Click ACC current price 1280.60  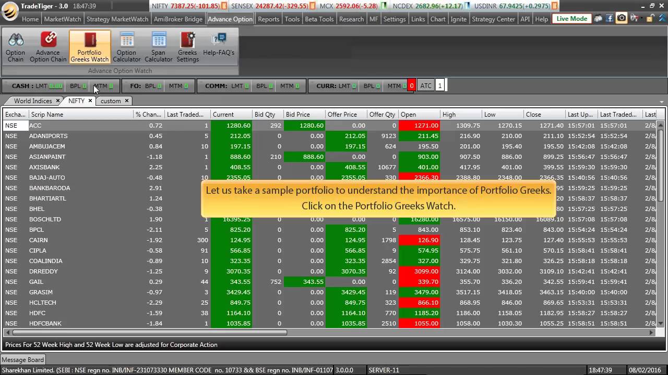(231, 126)
